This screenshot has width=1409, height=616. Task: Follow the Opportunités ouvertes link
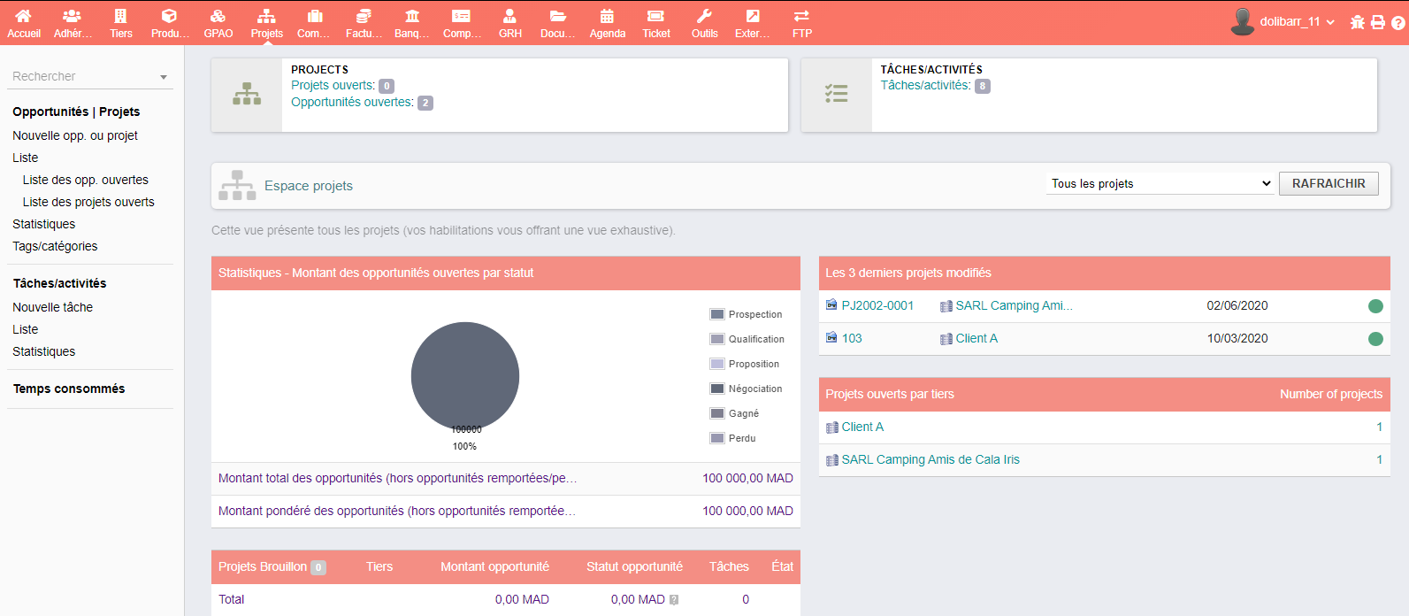[352, 102]
